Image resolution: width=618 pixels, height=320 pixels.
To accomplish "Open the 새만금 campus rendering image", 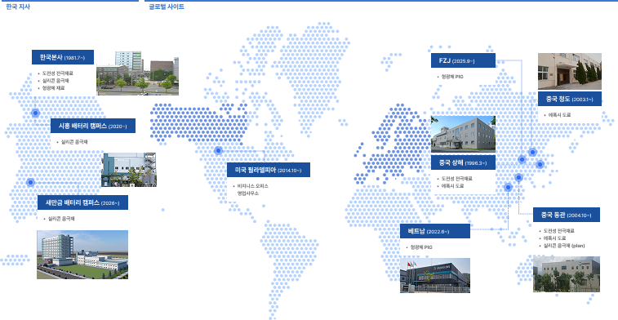I will [82, 255].
